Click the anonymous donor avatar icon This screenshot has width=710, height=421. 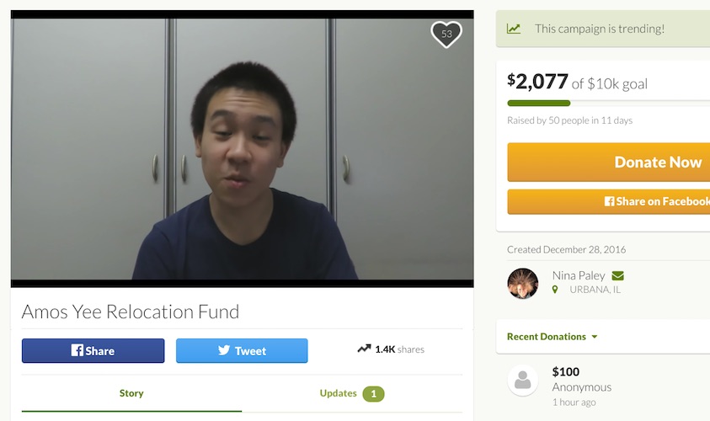[x=523, y=381]
